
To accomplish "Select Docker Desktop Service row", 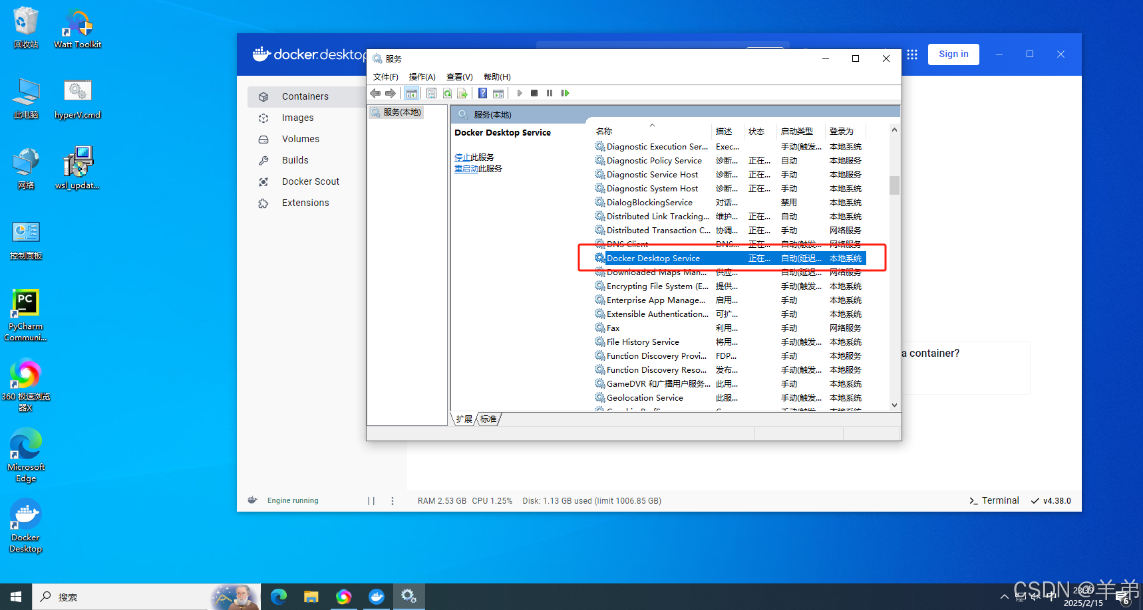I will point(730,258).
